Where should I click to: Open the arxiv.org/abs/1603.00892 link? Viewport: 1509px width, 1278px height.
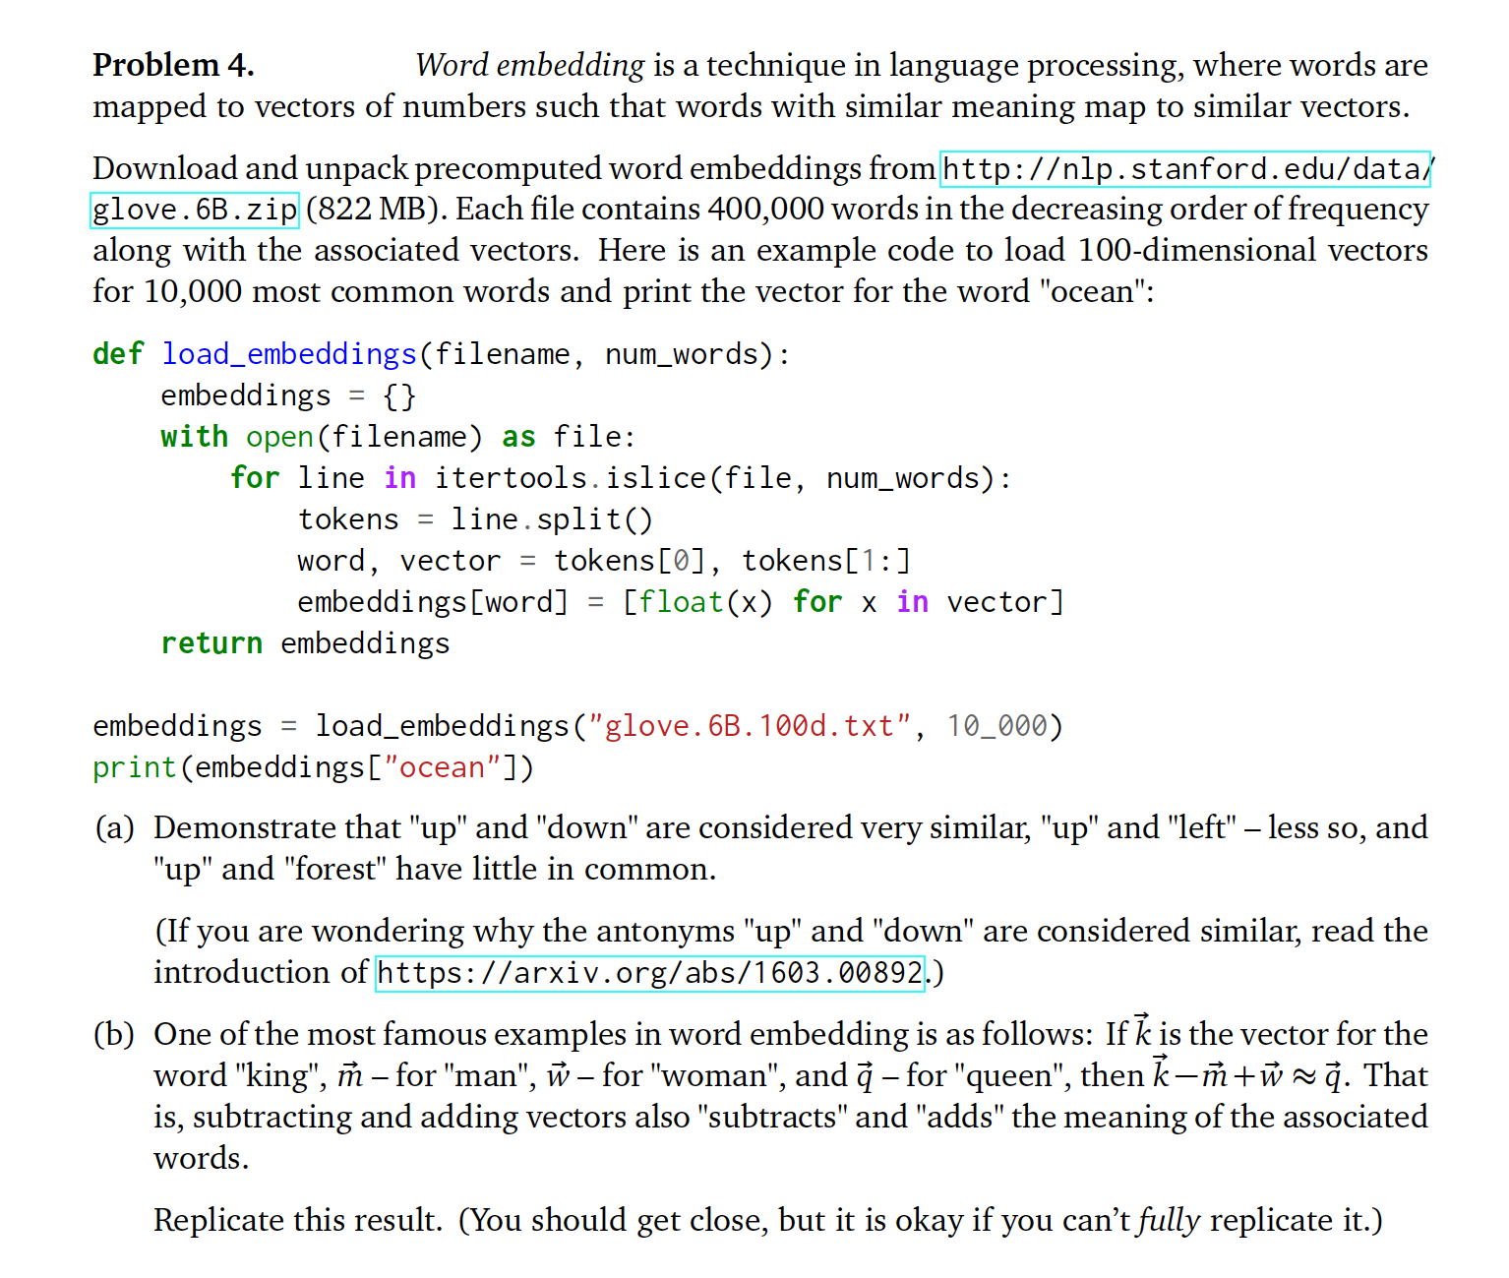click(x=649, y=973)
